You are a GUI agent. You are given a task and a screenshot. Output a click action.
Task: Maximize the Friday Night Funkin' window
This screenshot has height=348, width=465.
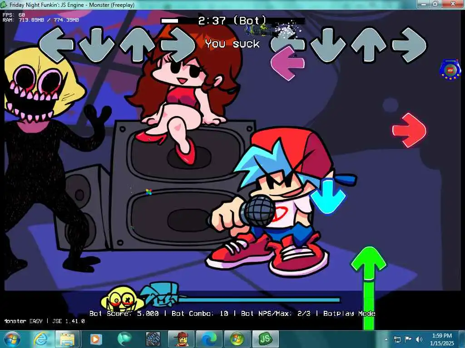click(435, 4)
